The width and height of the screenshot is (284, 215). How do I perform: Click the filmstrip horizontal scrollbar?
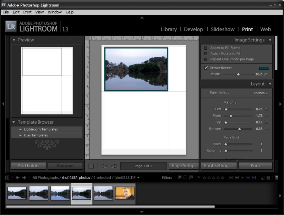pyautogui.click(x=110, y=206)
